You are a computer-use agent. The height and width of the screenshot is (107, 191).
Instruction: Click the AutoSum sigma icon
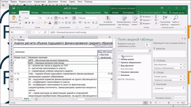click(x=156, y=17)
